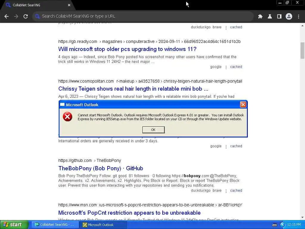Expand options dots under International orders result
The image size is (305, 229).
pyautogui.click(x=226, y=147)
